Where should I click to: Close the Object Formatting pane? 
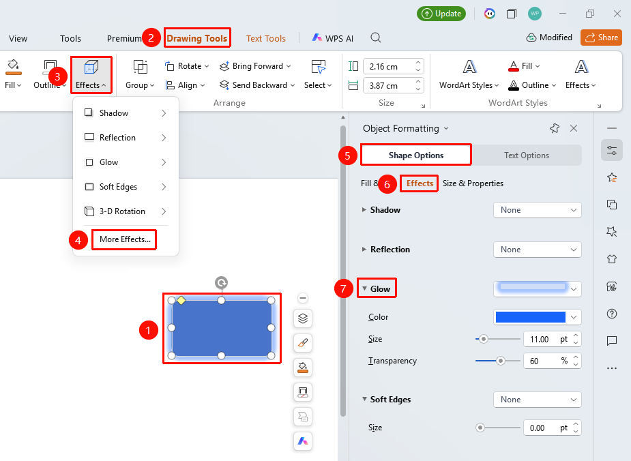click(574, 128)
